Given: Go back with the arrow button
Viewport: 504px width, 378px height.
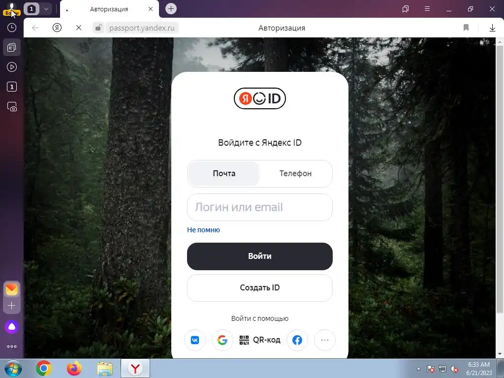Looking at the screenshot, I should [x=35, y=28].
